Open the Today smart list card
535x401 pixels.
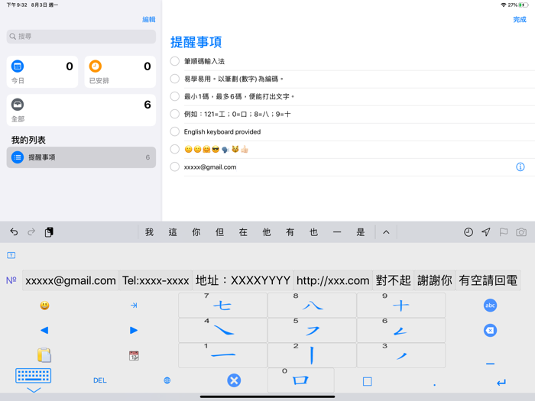tap(42, 72)
